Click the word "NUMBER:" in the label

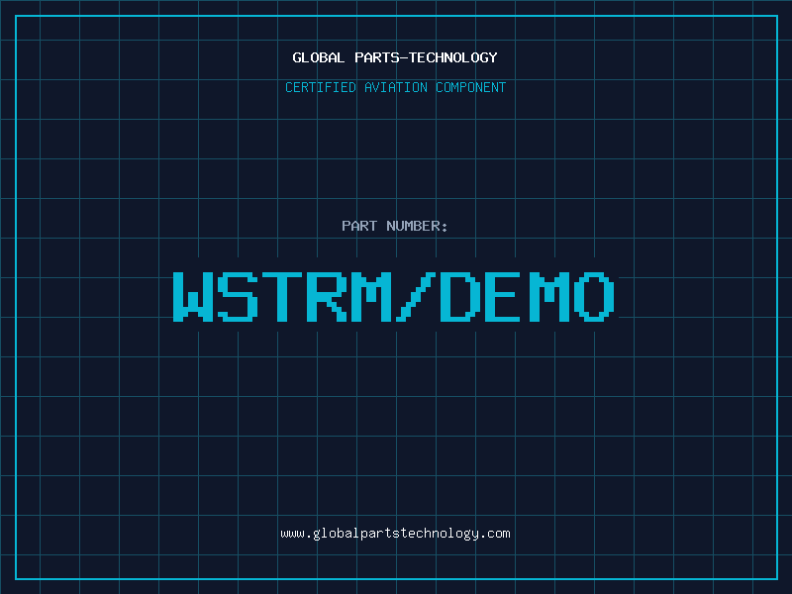click(x=417, y=226)
